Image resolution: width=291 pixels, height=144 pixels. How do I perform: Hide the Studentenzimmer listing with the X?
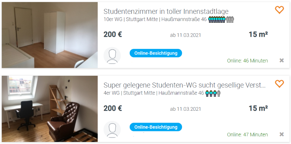point(281,60)
